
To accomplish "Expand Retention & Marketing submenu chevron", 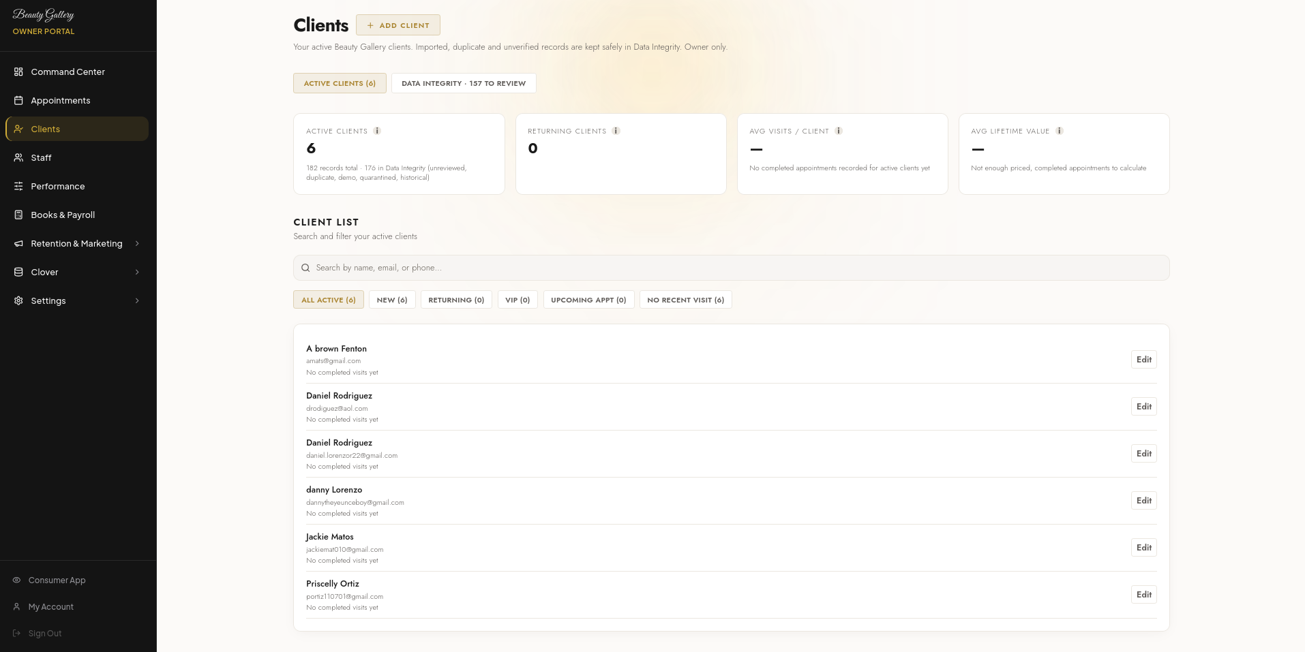I will [137, 243].
